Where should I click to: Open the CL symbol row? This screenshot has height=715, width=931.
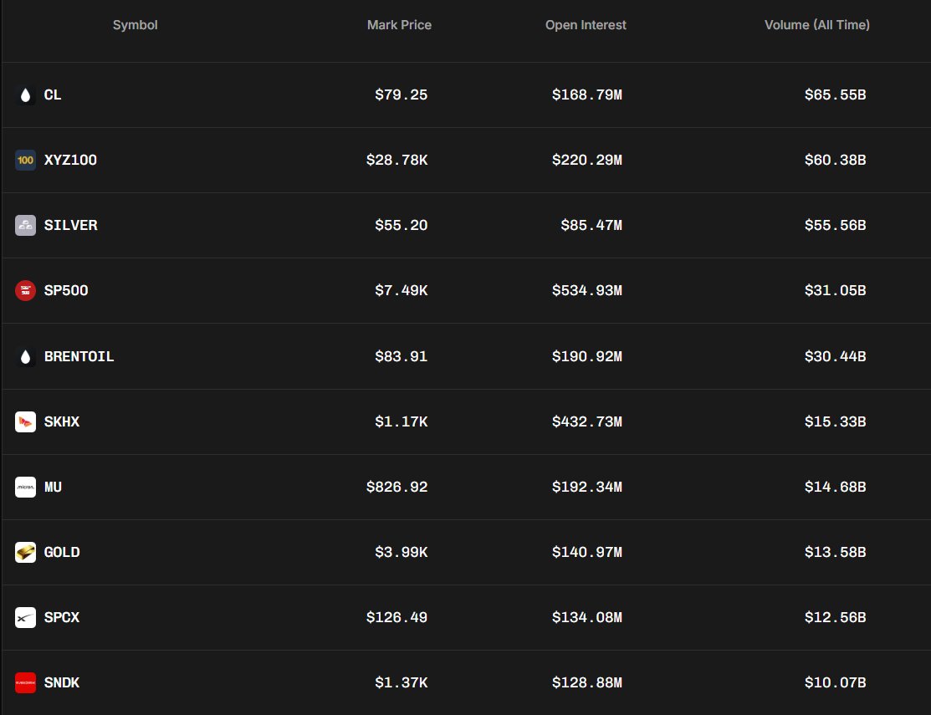tap(465, 95)
